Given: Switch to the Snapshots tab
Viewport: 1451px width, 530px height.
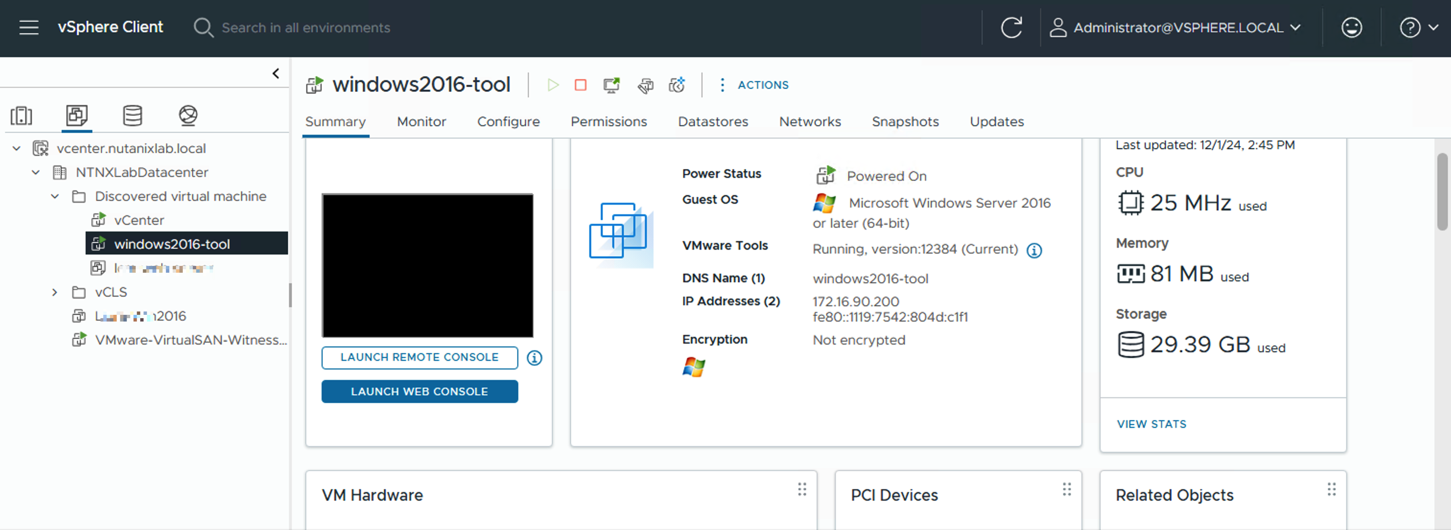Looking at the screenshot, I should [x=904, y=122].
